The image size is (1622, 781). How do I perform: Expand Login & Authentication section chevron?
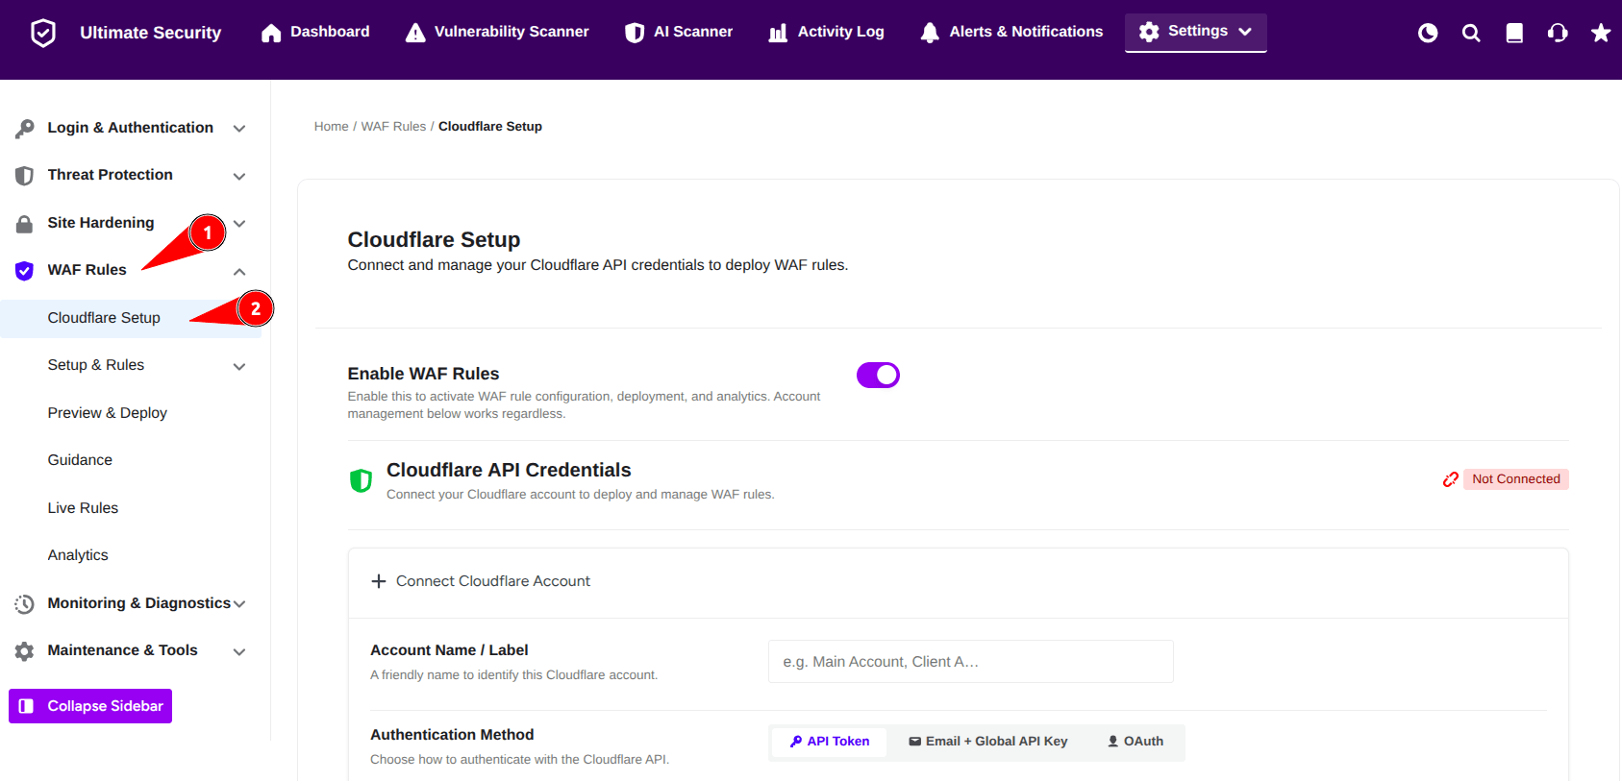[x=239, y=129]
